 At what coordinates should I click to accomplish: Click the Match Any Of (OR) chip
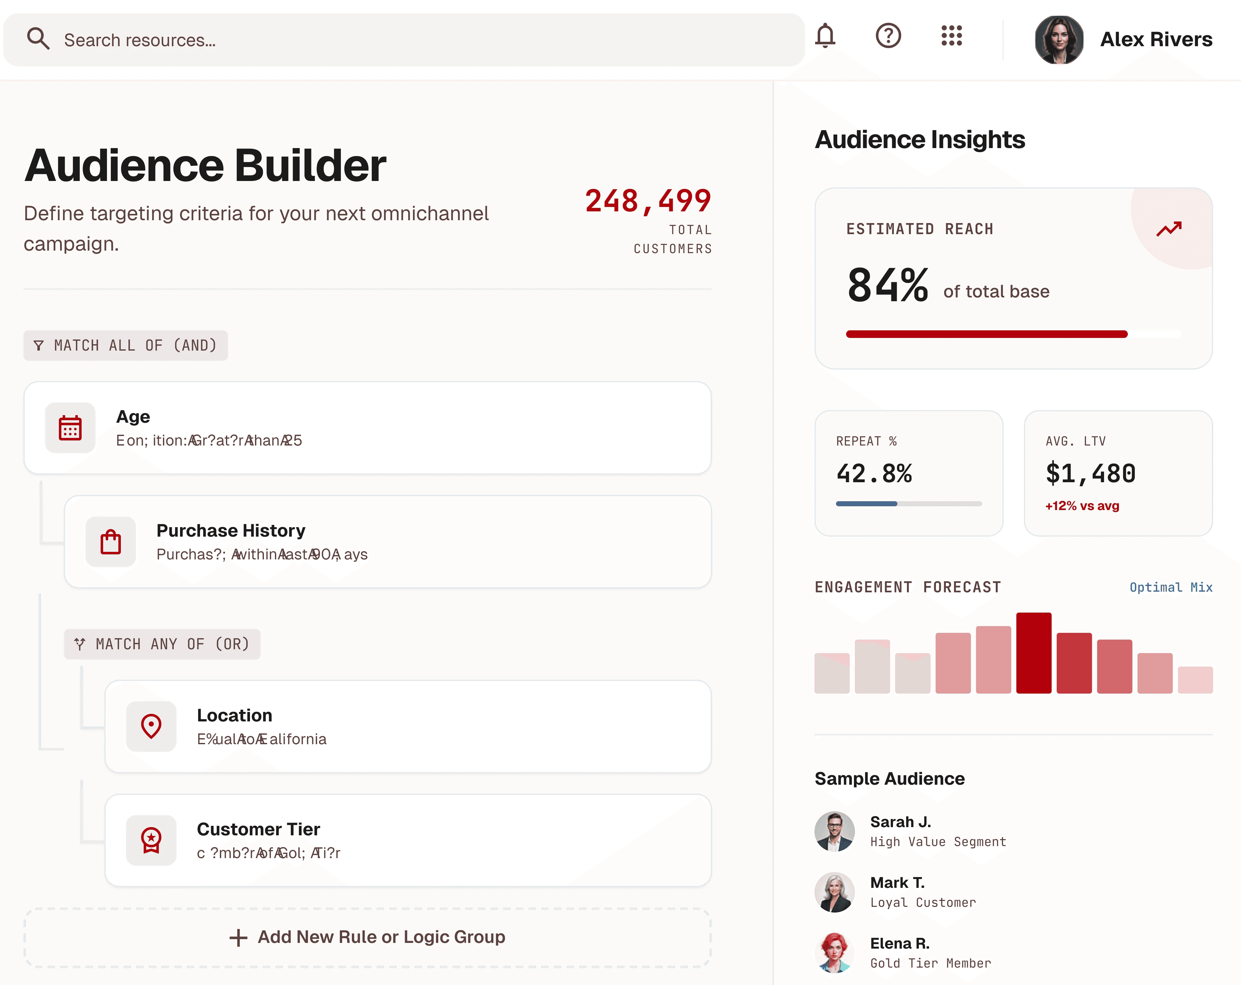click(162, 644)
